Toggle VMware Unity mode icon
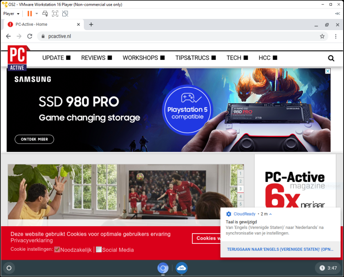Viewport: 344px width, 277px height. [x=65, y=14]
